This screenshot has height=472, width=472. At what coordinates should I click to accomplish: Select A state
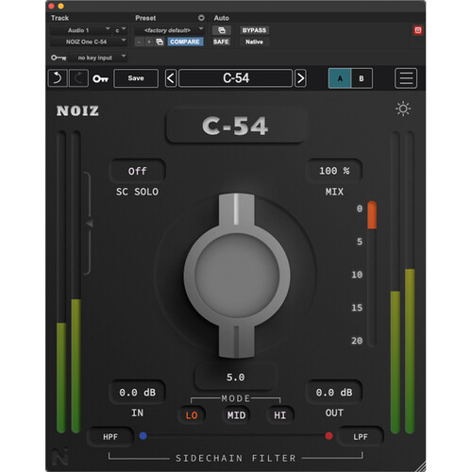click(340, 78)
